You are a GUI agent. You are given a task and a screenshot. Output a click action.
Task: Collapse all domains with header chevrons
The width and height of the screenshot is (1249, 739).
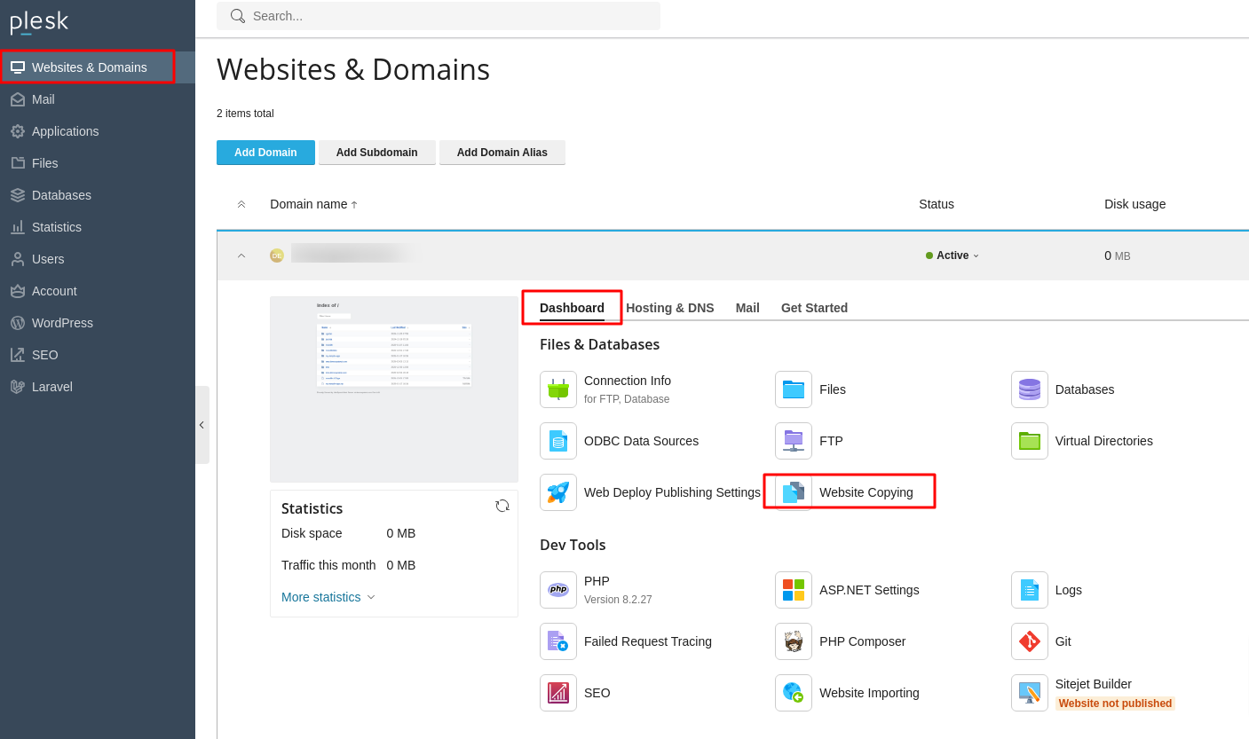[241, 204]
